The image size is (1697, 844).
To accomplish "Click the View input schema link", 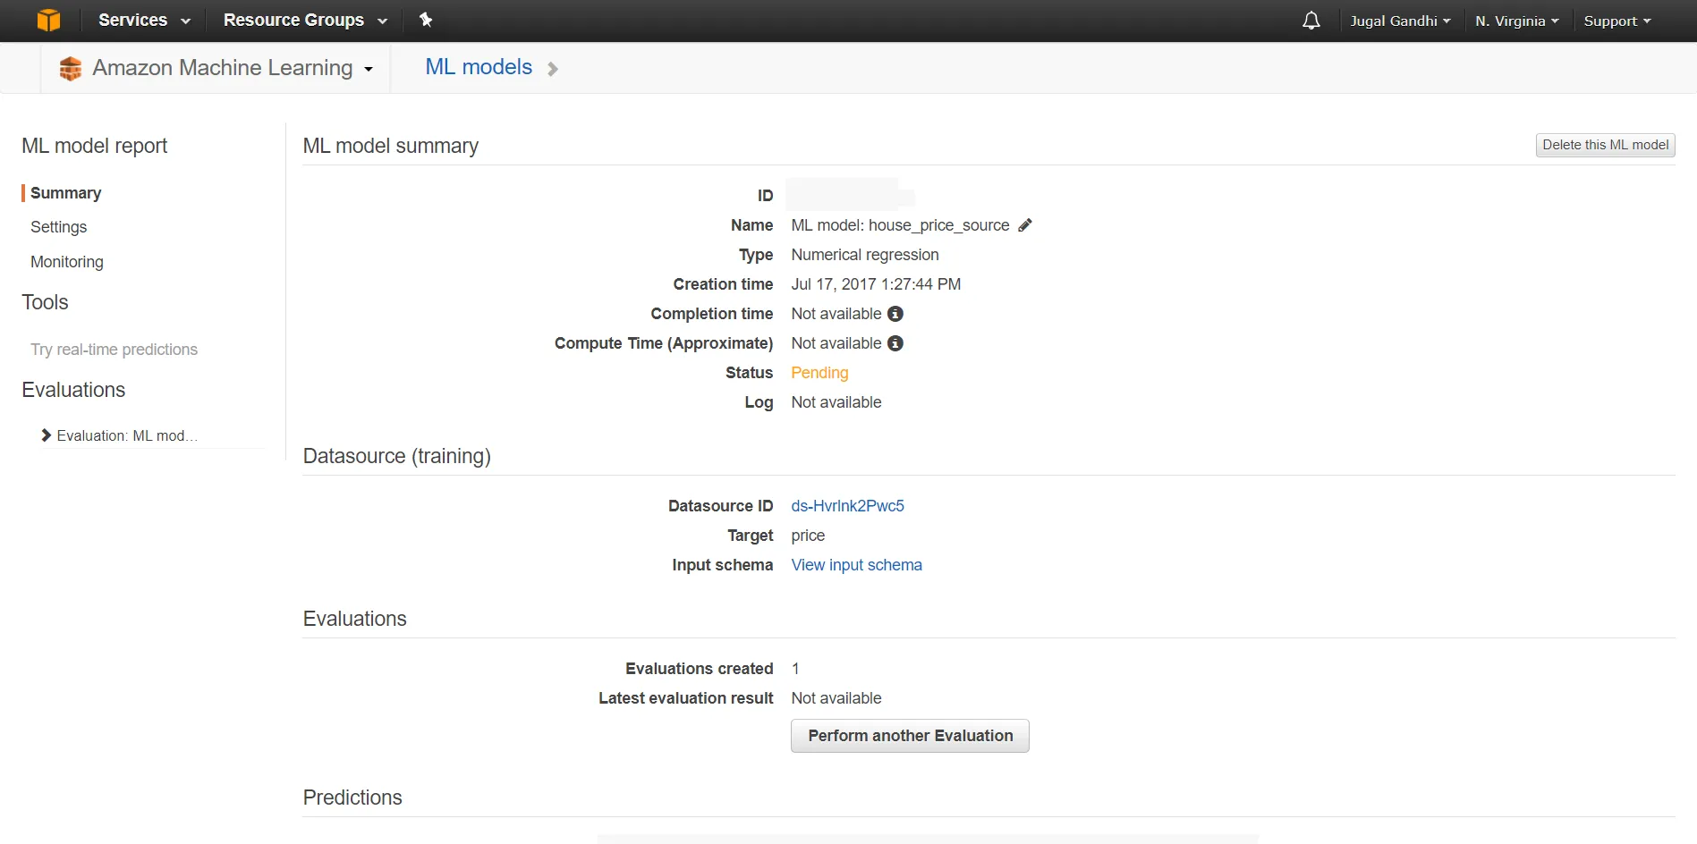I will (856, 565).
